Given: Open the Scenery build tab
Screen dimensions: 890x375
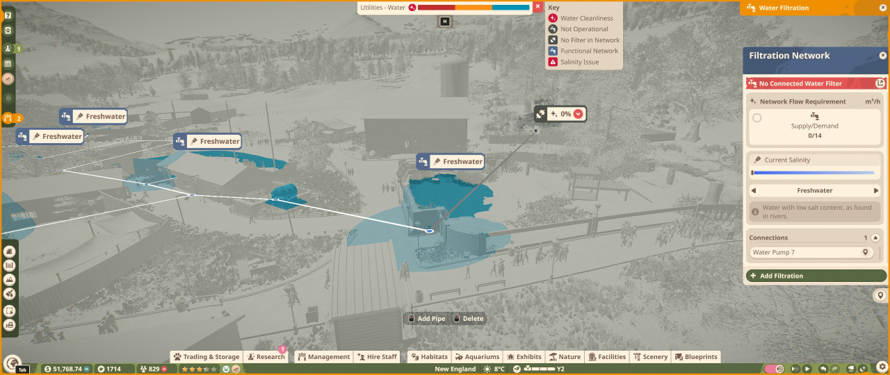Looking at the screenshot, I should click(650, 356).
